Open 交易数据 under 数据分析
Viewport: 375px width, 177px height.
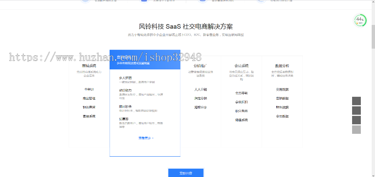pyautogui.click(x=282, y=89)
